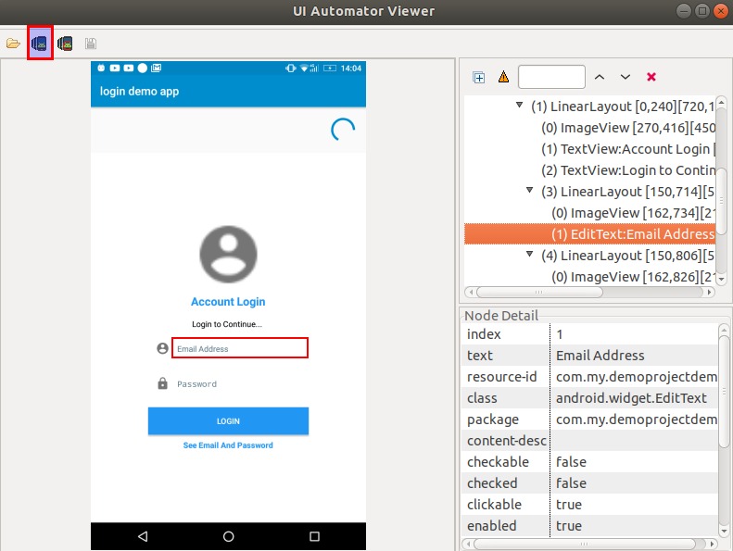Click Account Login heading text
The height and width of the screenshot is (551, 733).
[x=228, y=302]
